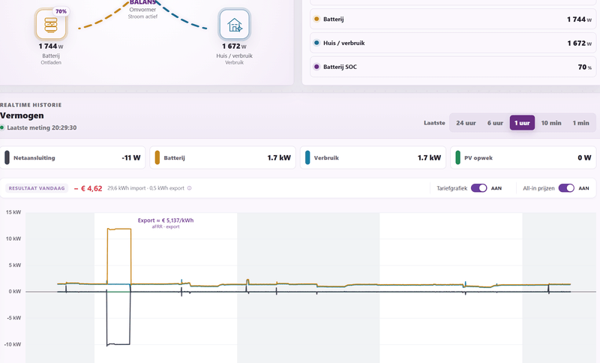Click the Batterij SOC 70 % row

(x=453, y=67)
